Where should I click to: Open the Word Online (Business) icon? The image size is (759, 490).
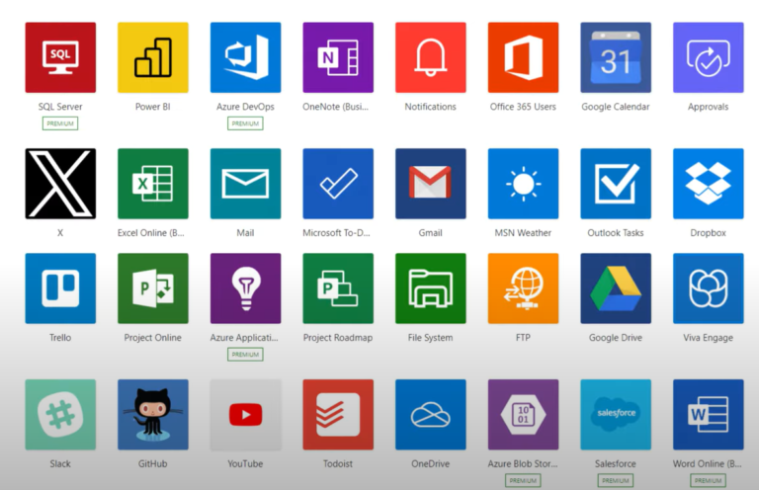pos(709,415)
